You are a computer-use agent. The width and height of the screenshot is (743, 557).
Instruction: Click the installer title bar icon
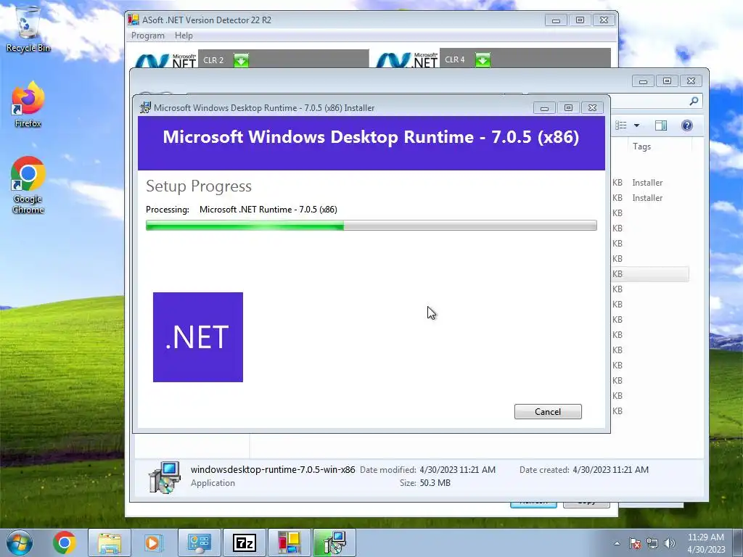coord(145,107)
